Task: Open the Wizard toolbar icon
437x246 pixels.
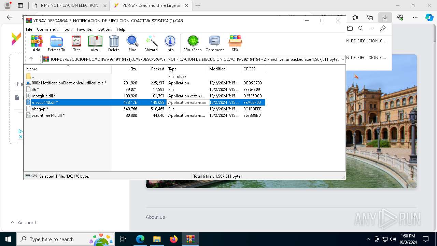Action: pos(151,43)
